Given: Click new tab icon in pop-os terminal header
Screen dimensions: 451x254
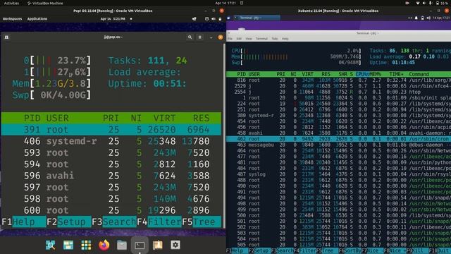Looking at the screenshot, I should pos(6,37).
